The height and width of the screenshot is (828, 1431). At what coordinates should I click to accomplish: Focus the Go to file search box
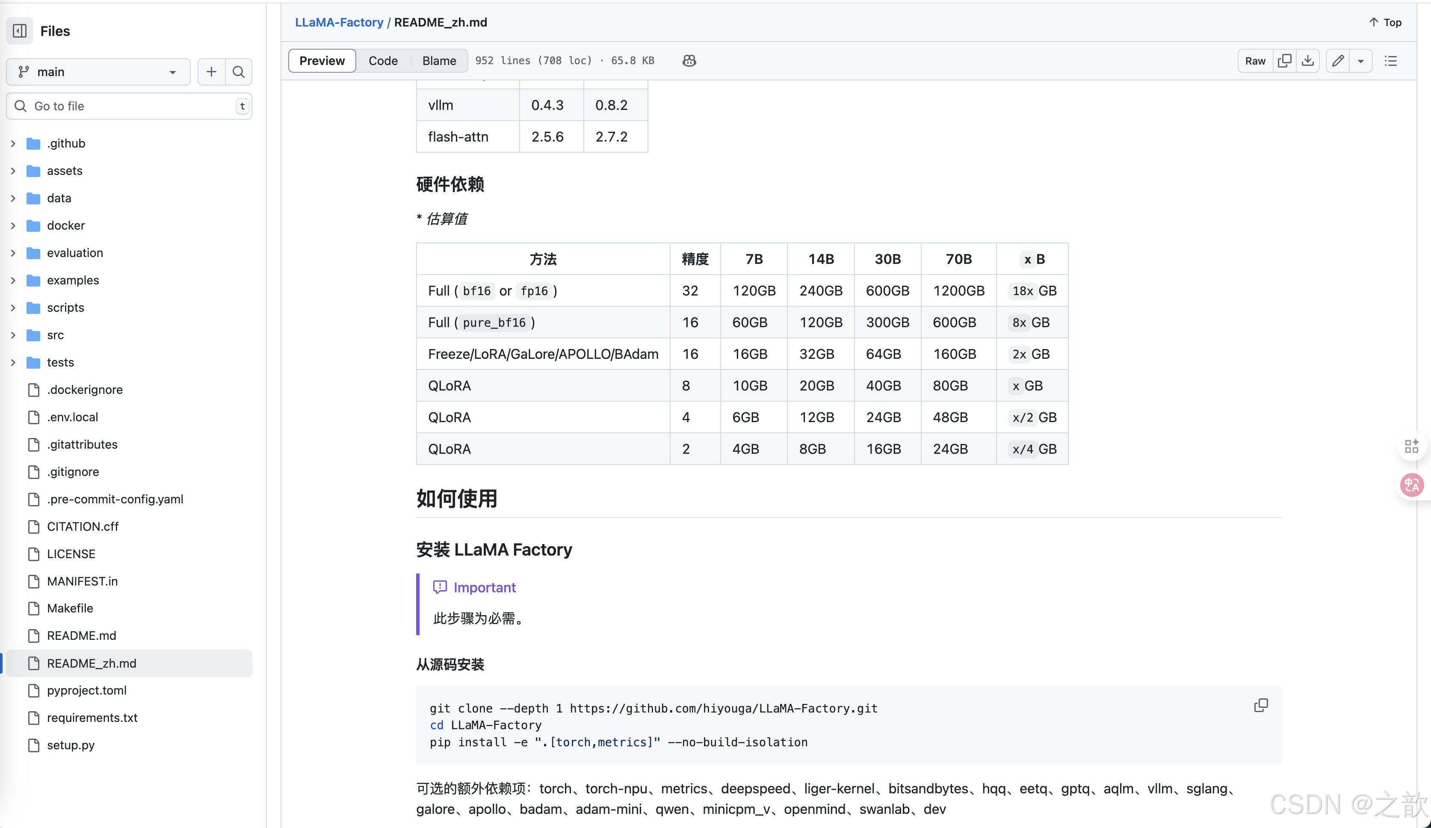point(129,106)
